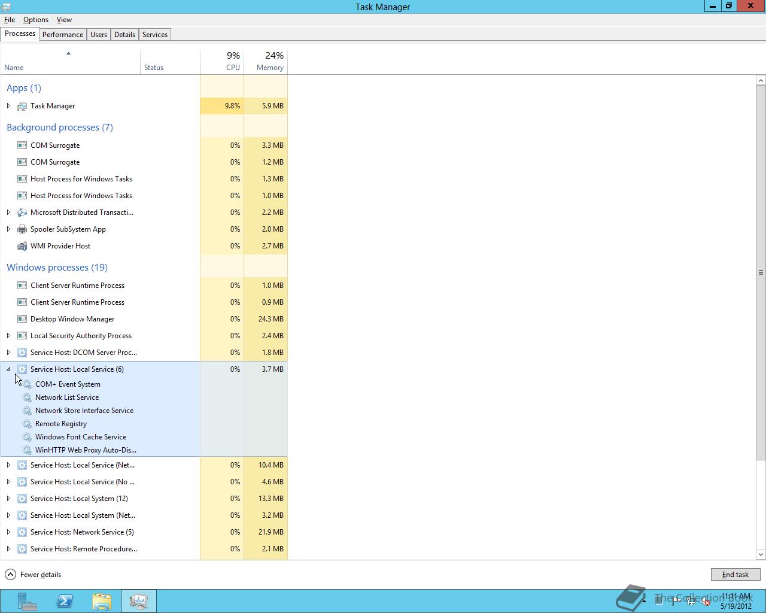The image size is (766, 613).
Task: Click the Service Host: Local Service (6) gear icon
Action: click(x=22, y=369)
